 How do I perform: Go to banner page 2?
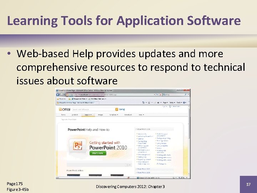tap(130, 165)
